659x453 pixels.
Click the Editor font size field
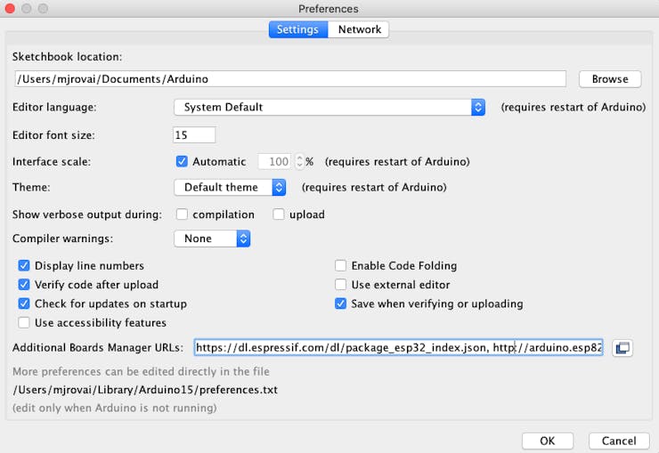click(194, 135)
